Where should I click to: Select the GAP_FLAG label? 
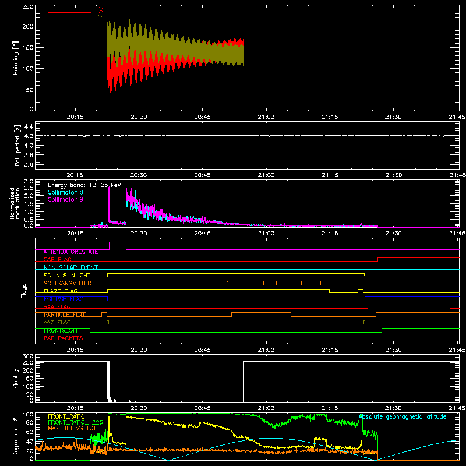[x=57, y=259]
